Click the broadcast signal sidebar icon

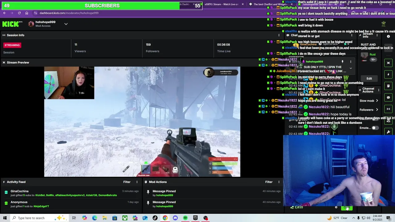tap(389, 109)
